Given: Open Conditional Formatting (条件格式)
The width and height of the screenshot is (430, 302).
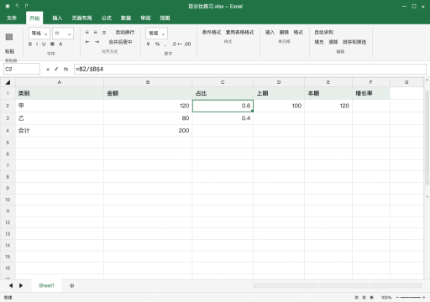Looking at the screenshot, I should coord(212,33).
